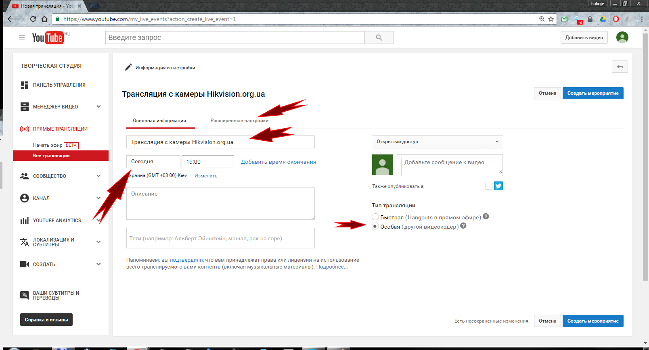
Task: Open the Открытый доступ privacy dropdown
Action: pos(437,142)
